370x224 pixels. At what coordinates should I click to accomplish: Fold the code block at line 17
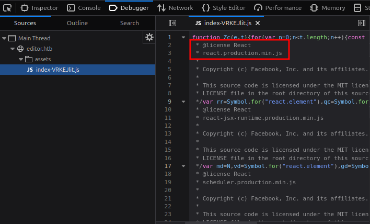183,166
